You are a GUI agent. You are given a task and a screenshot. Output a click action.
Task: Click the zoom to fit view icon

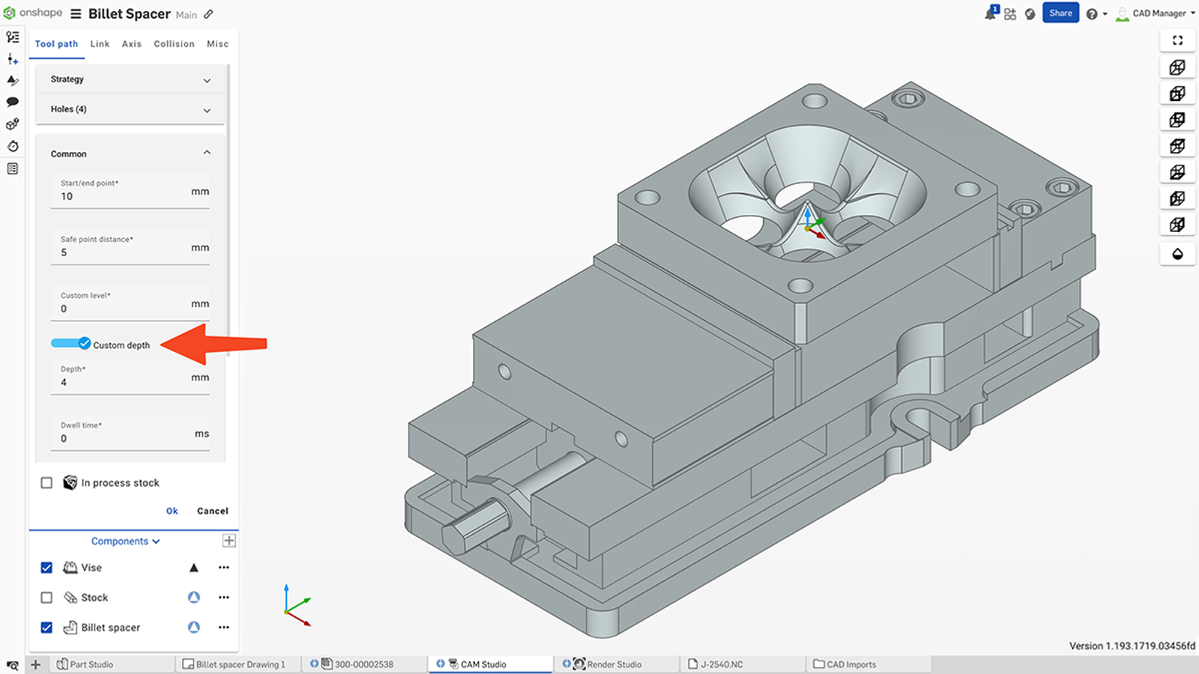pyautogui.click(x=1177, y=40)
